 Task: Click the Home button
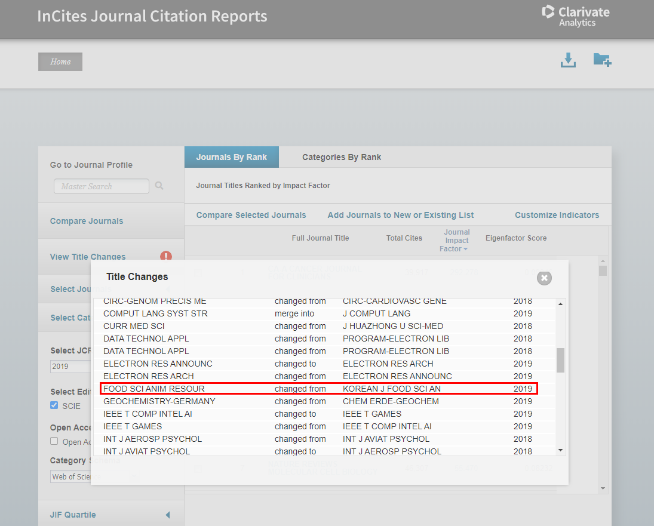click(x=60, y=61)
